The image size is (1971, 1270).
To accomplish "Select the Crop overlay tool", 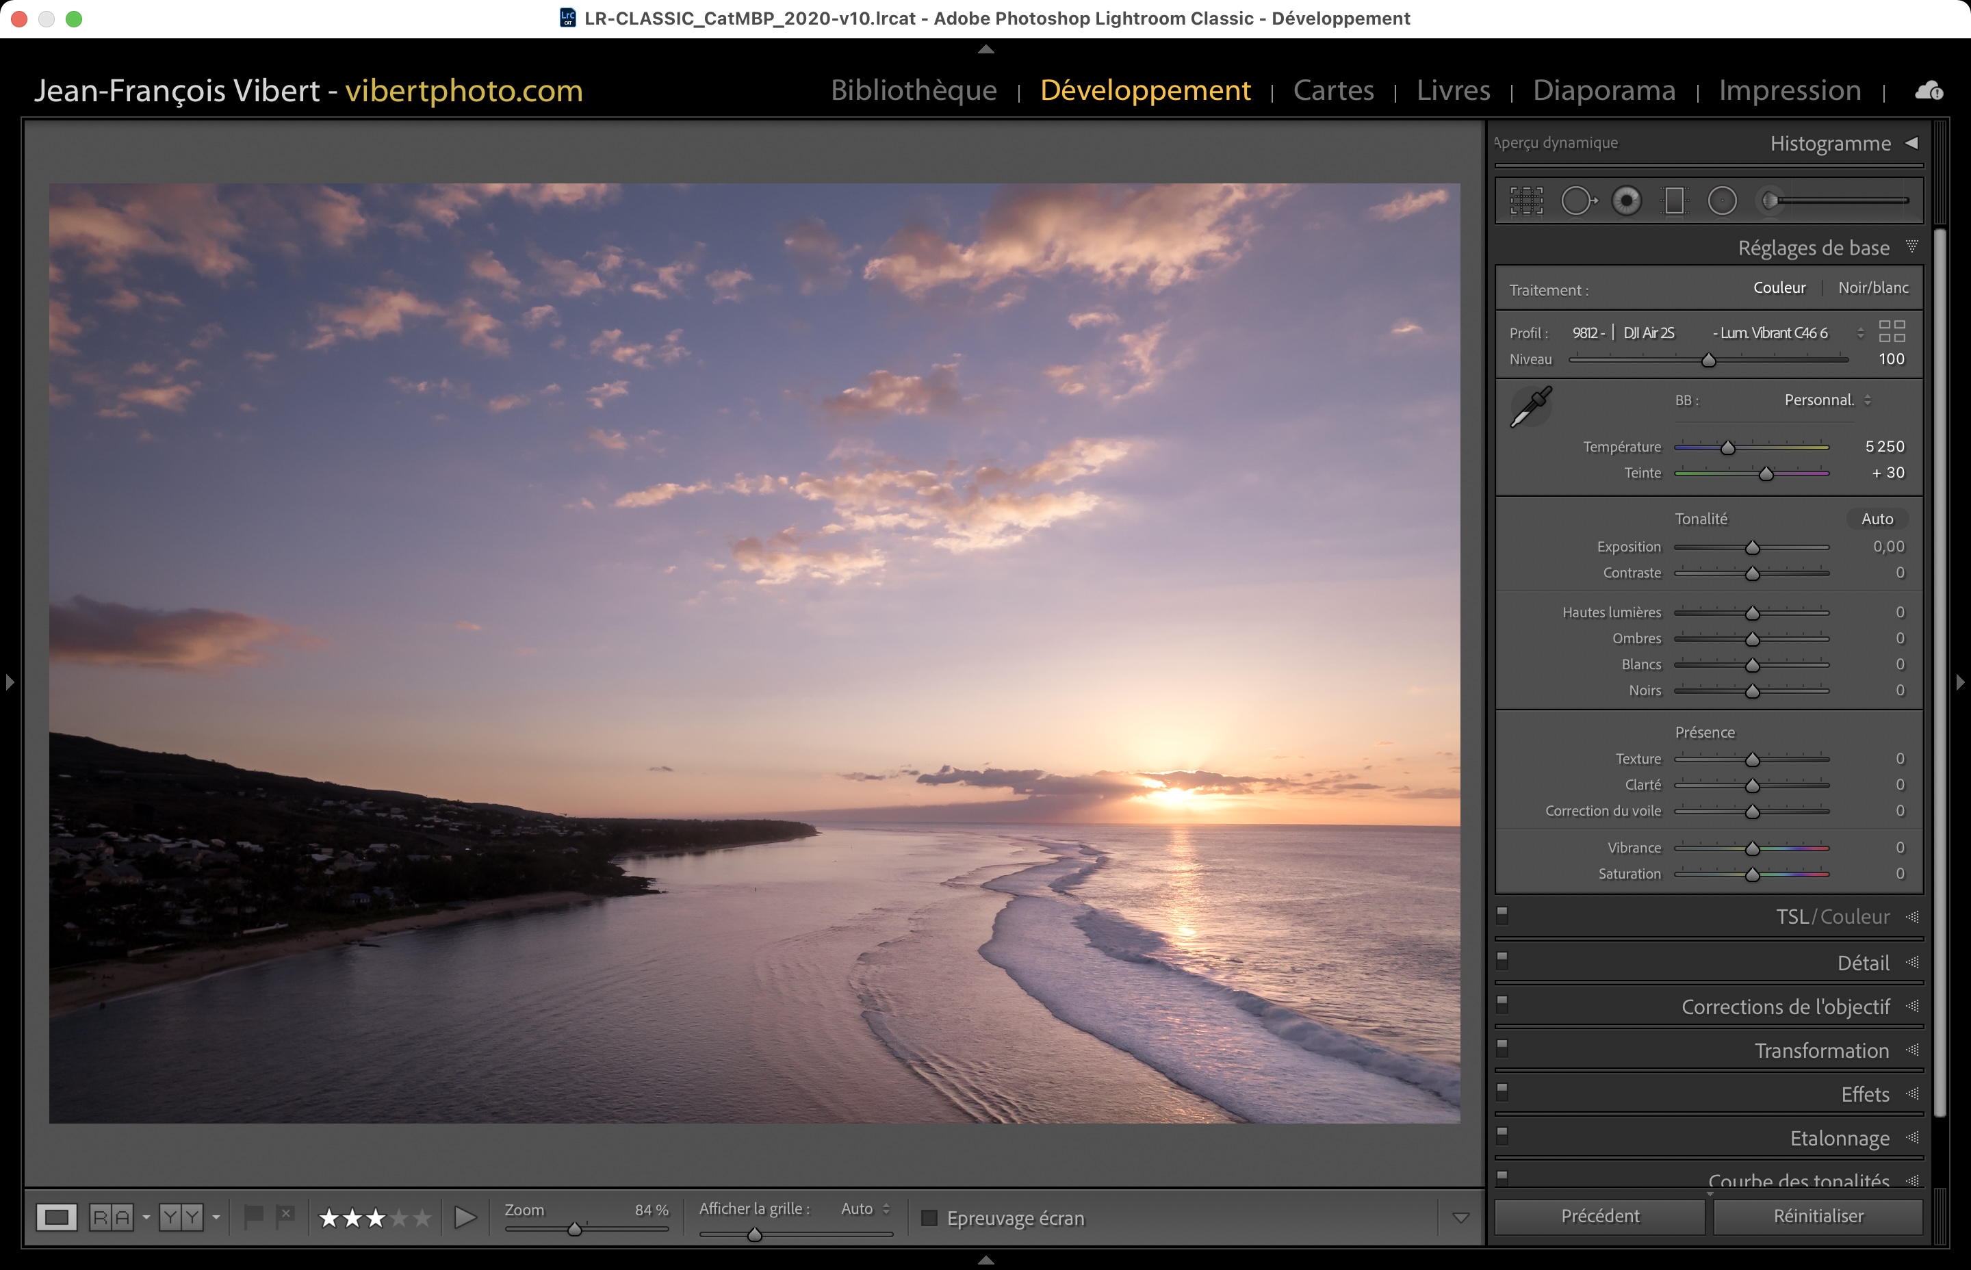I will coord(1526,200).
